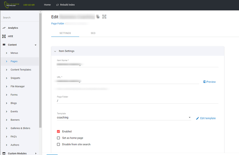The image size is (239, 155).
Task: Expand the Custom Modules section arrow
Action: (x=36, y=154)
